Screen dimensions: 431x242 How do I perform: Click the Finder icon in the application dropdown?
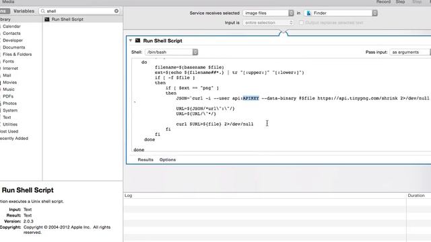coord(308,13)
